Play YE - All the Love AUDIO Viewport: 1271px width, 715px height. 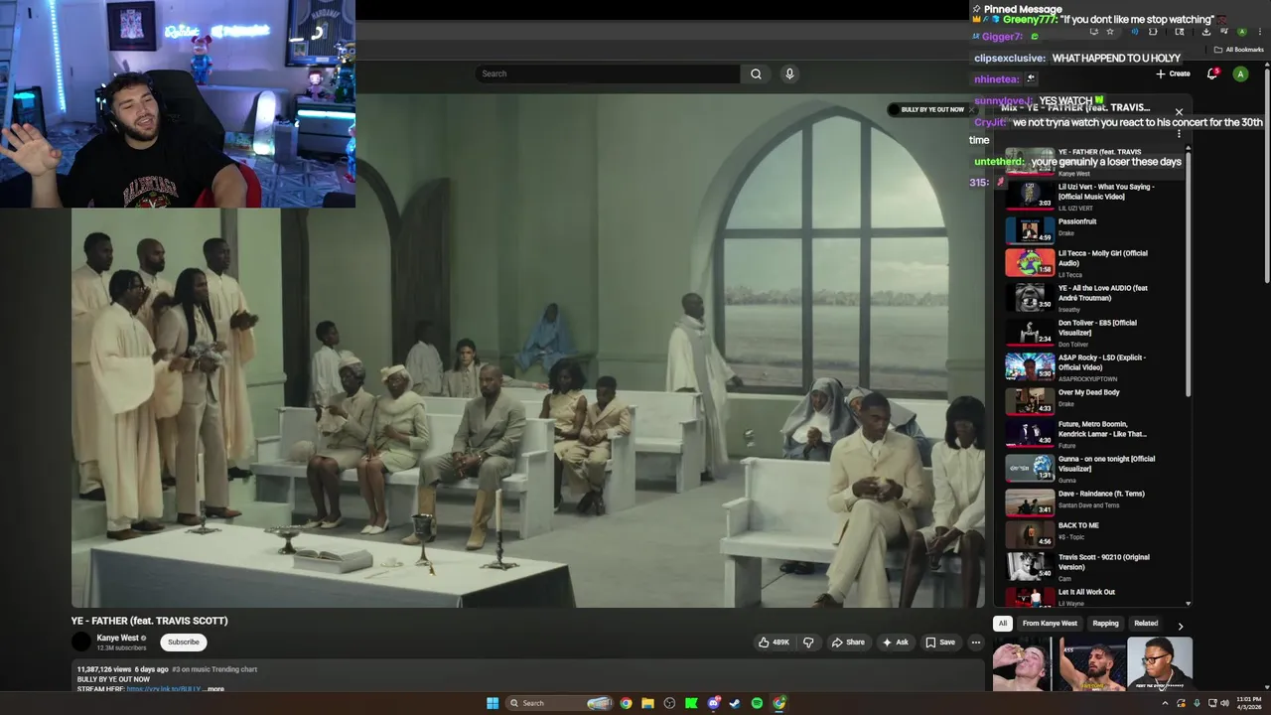[x=1090, y=298]
